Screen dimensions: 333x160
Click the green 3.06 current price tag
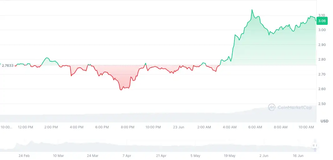[322, 21]
